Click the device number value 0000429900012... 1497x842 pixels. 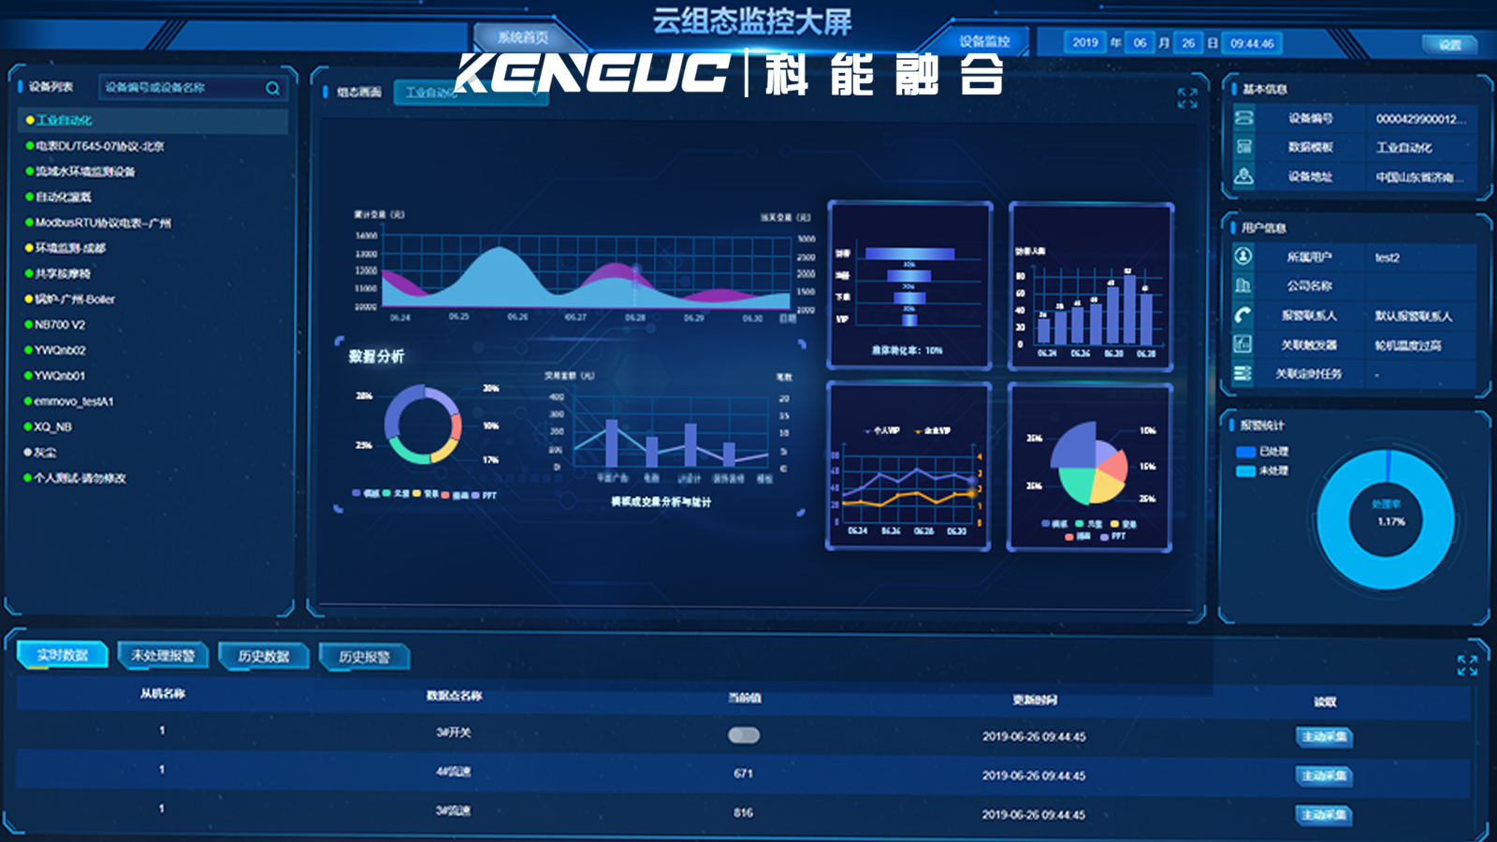click(x=1420, y=119)
